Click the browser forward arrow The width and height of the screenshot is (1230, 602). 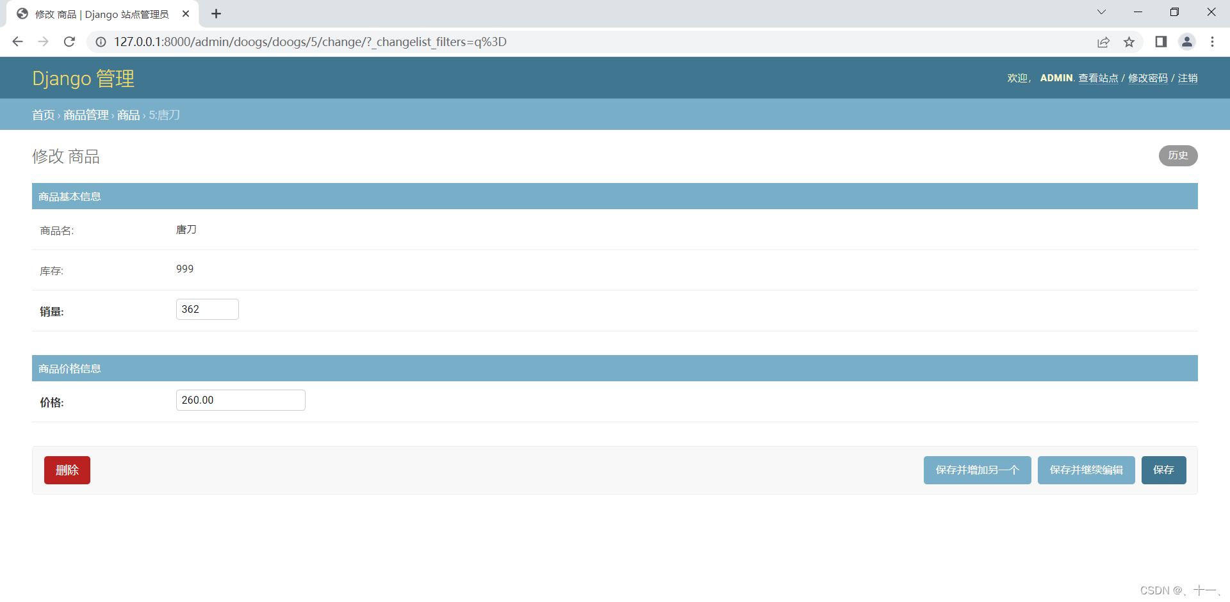43,42
